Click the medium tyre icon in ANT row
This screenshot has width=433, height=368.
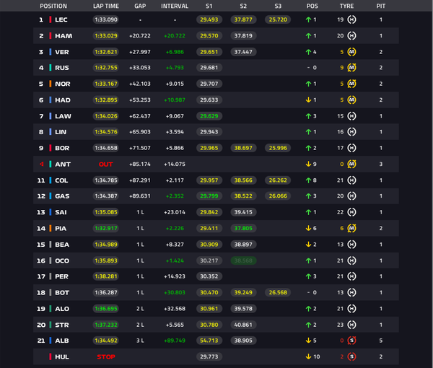point(351,164)
